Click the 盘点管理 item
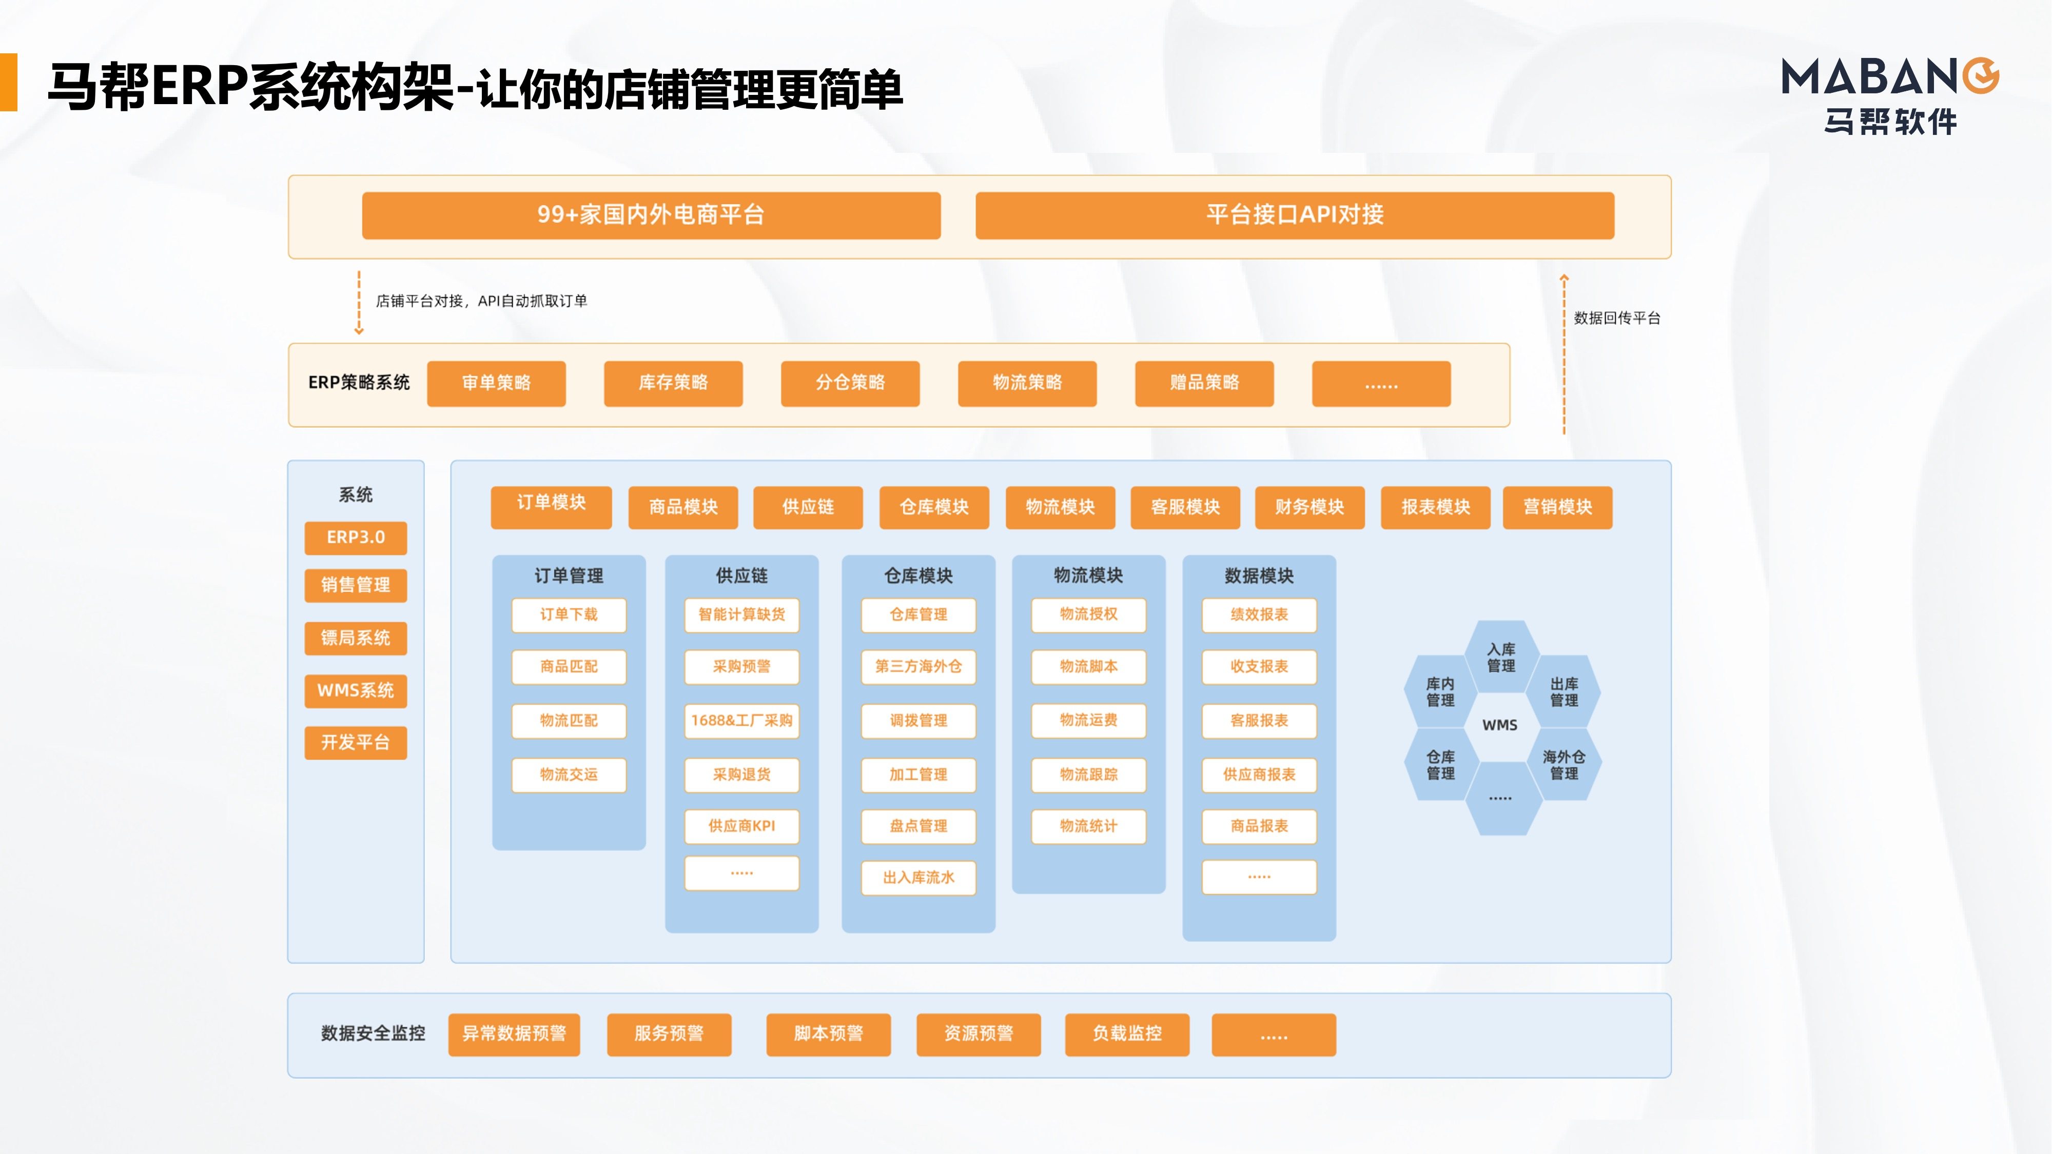 click(x=918, y=827)
